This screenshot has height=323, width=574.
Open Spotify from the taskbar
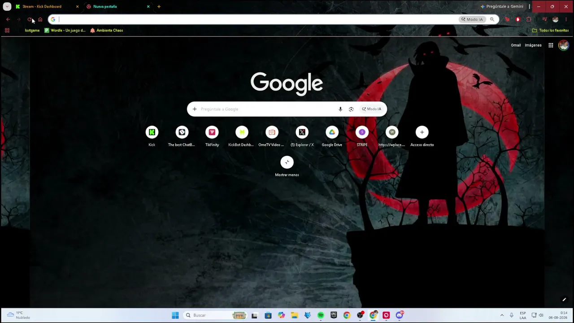click(x=321, y=315)
